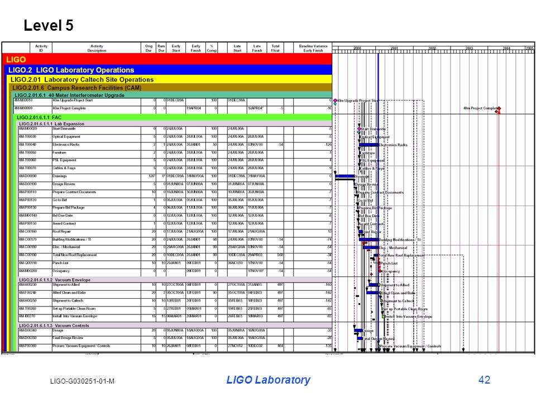The height and width of the screenshot is (402, 536).
Task: Select 'Bid Due Date' in the description column
Action: (63, 216)
